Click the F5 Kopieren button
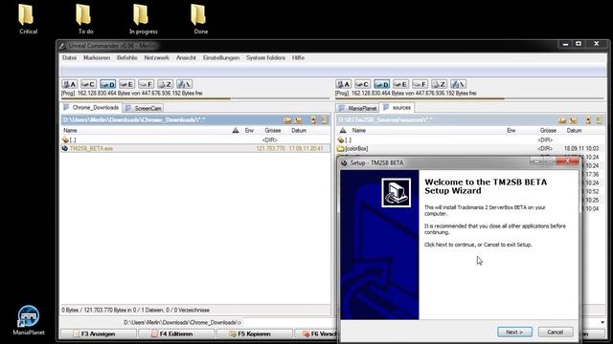Viewport: 613px width, 344px height. 254,333
